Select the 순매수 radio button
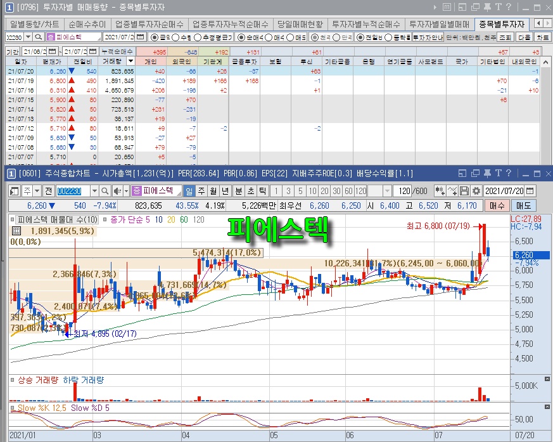This screenshot has height=442, width=553. [241, 37]
